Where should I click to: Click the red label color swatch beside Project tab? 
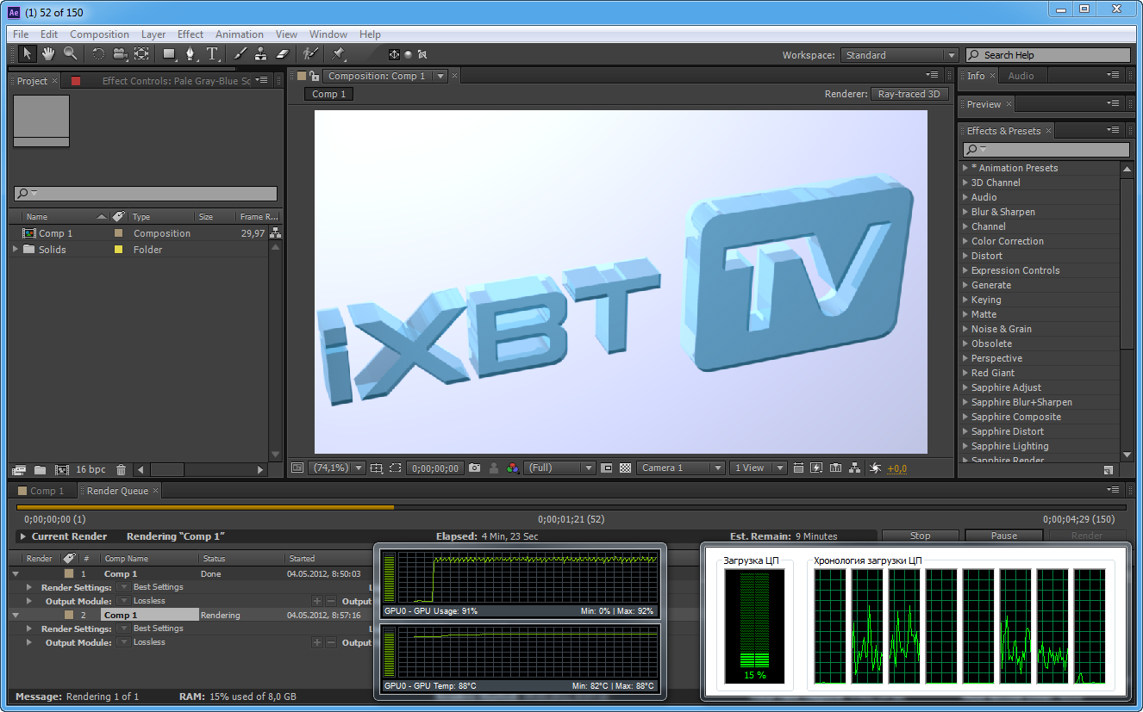[x=76, y=81]
